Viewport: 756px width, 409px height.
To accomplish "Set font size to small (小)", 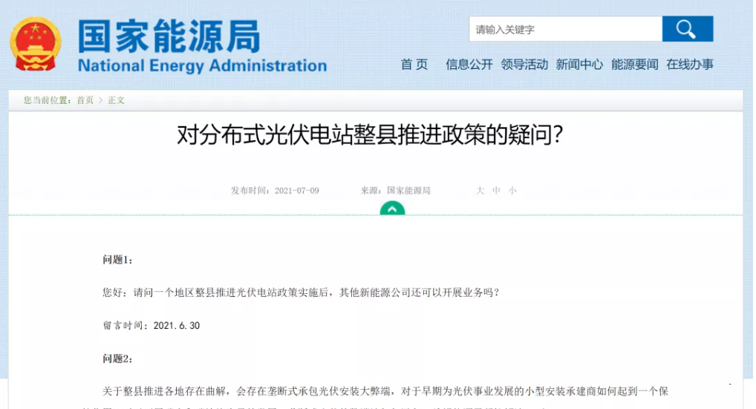I will [x=512, y=191].
